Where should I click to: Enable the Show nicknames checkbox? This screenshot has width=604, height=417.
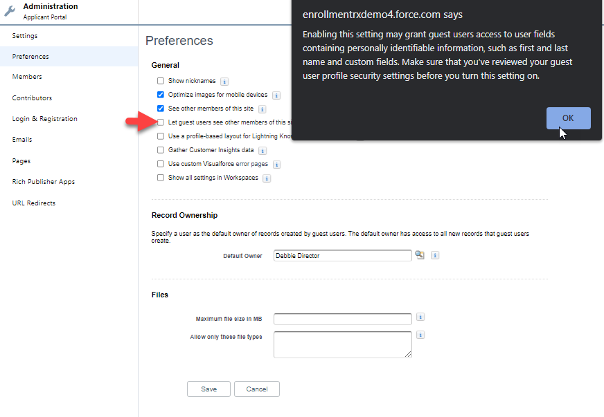[x=161, y=81]
